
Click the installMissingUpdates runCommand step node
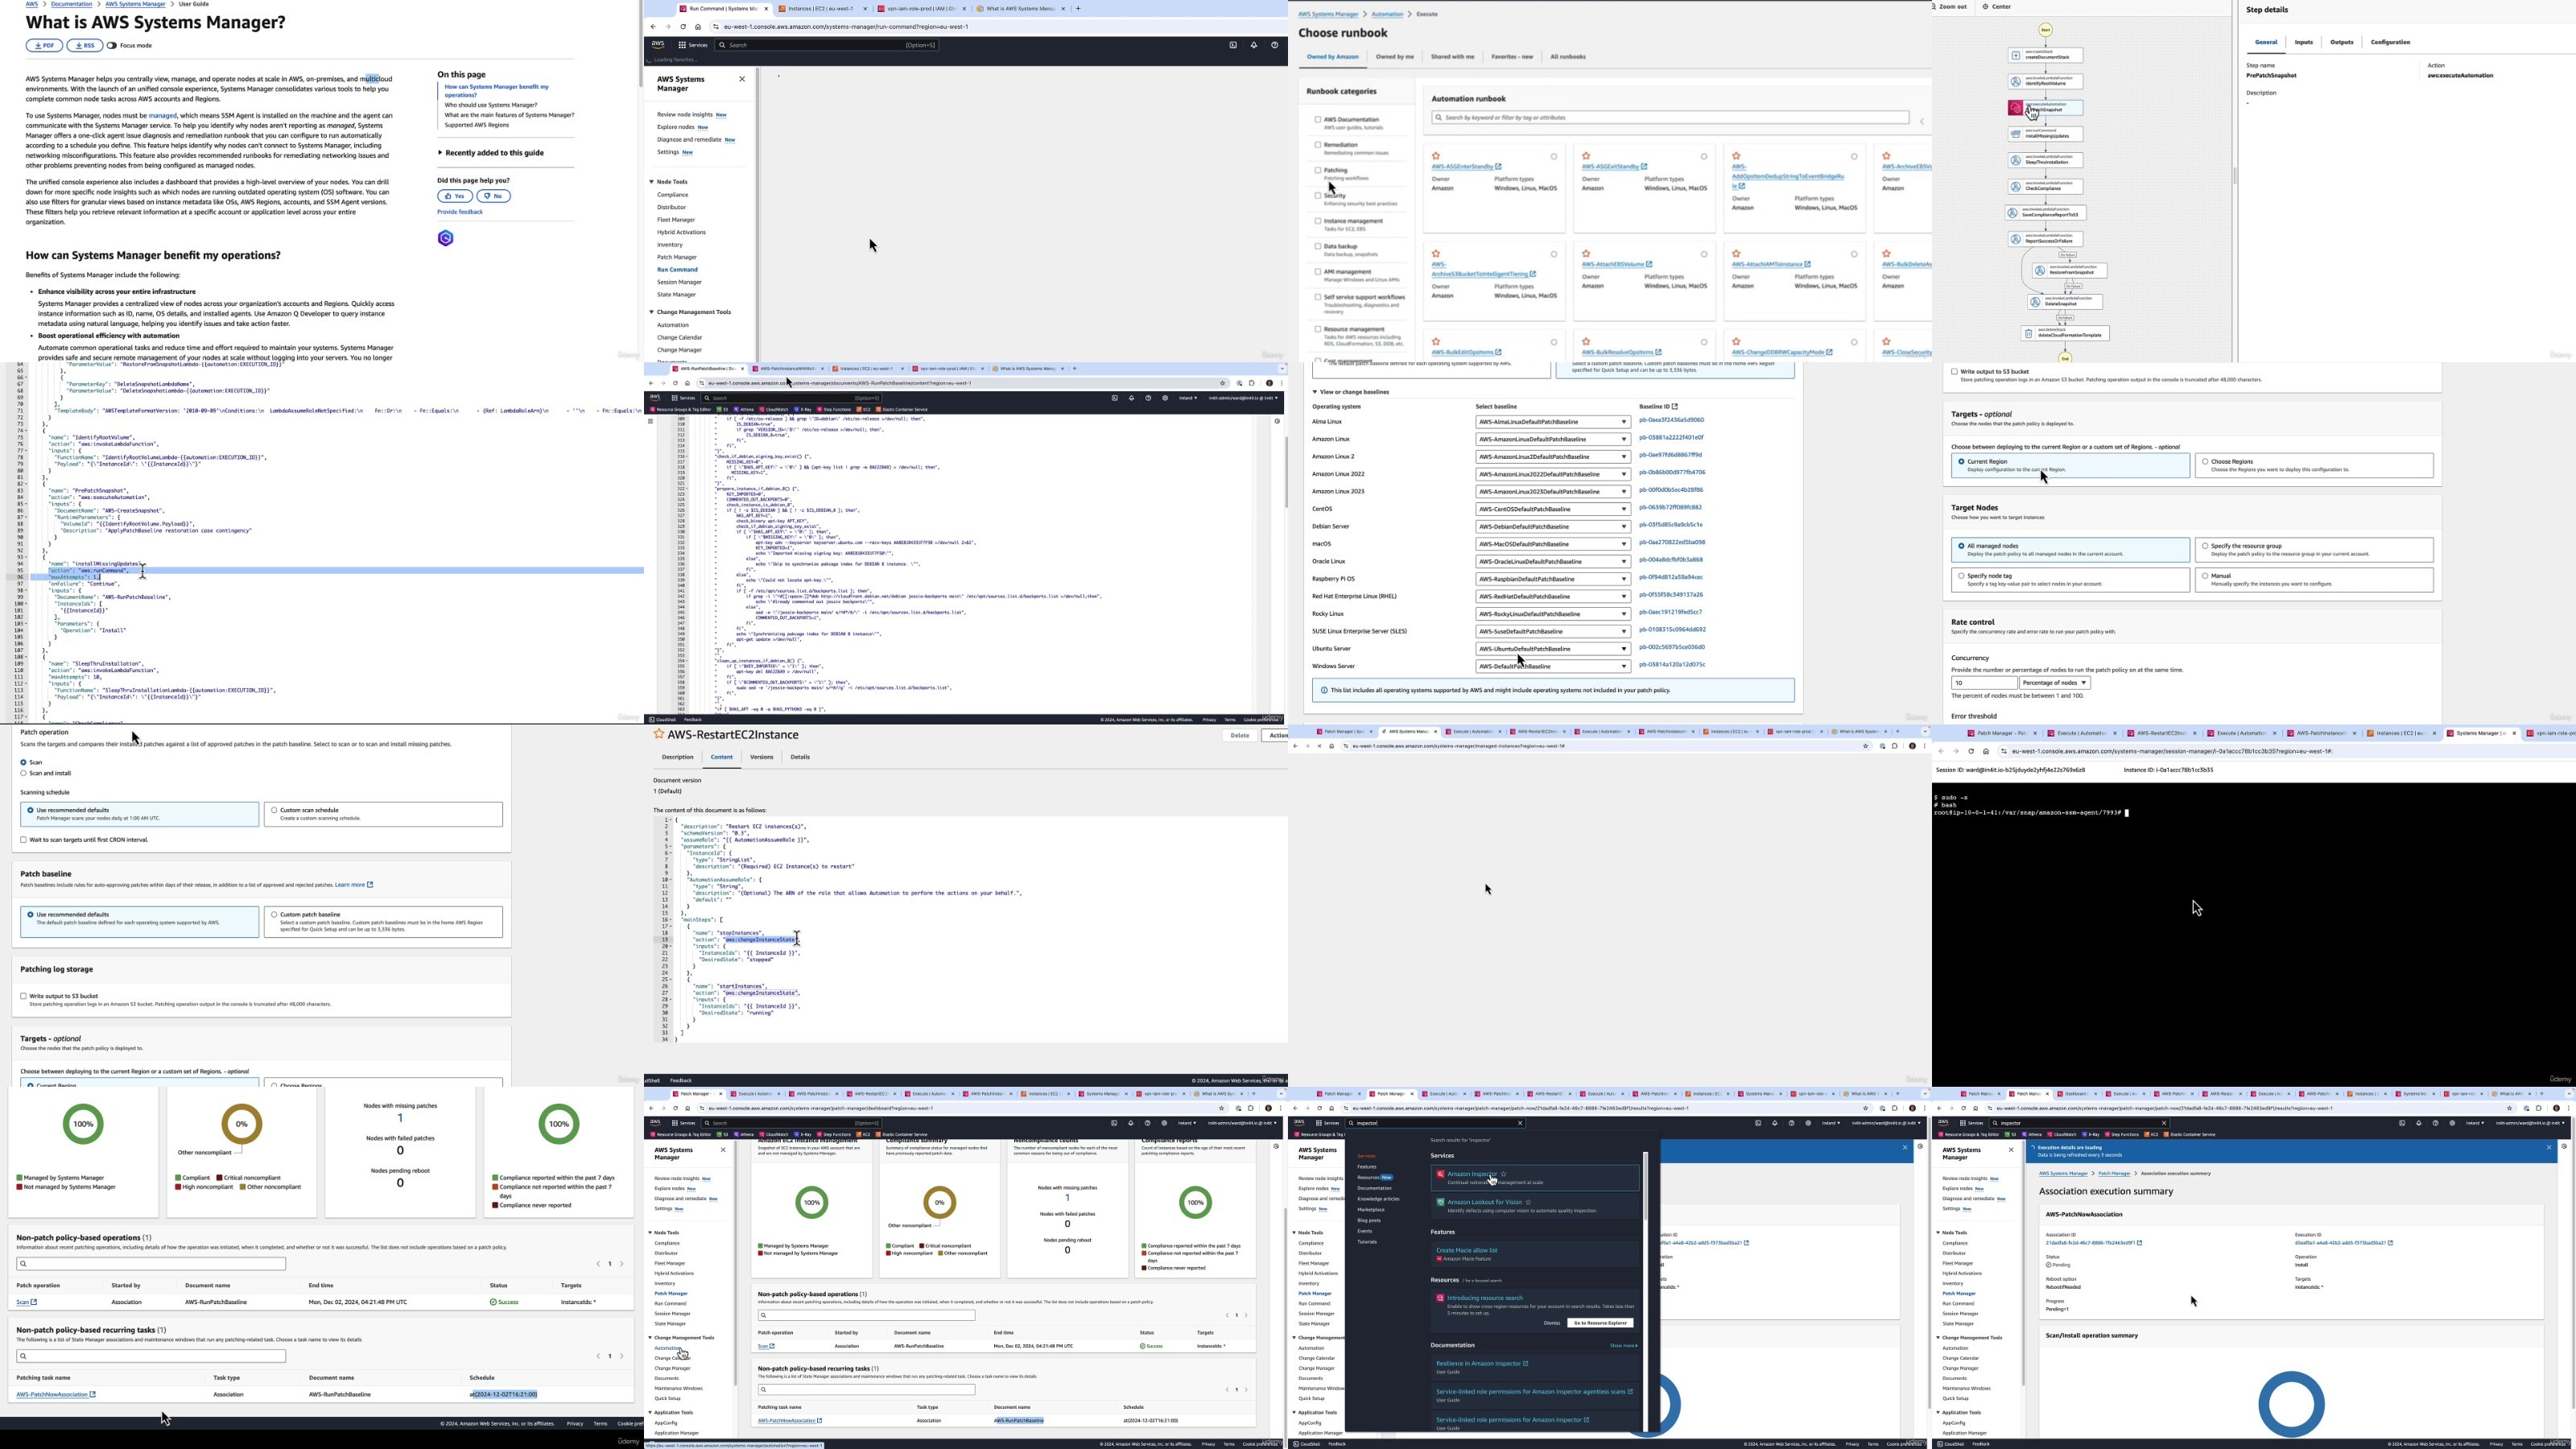[2046, 134]
